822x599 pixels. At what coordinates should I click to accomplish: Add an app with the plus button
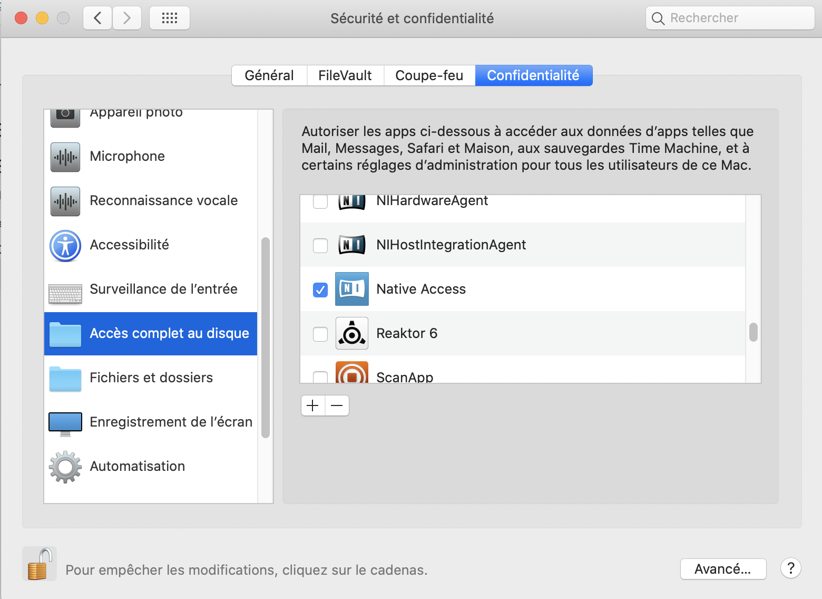pos(313,405)
